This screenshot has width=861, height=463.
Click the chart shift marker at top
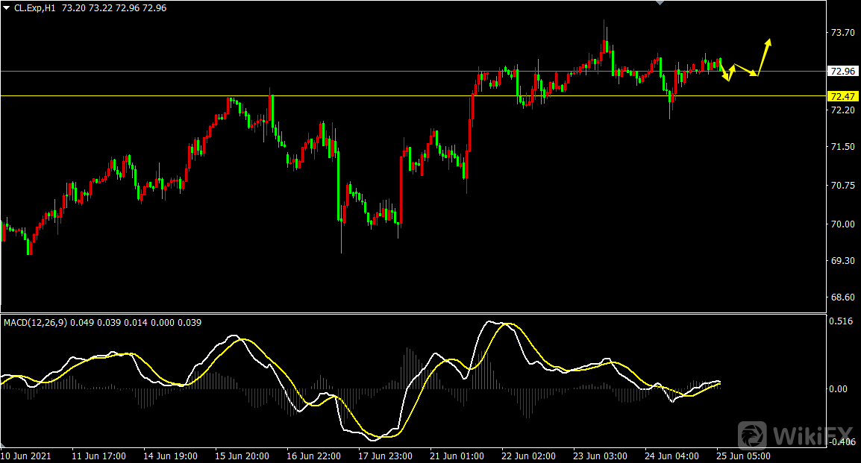[660, 3]
